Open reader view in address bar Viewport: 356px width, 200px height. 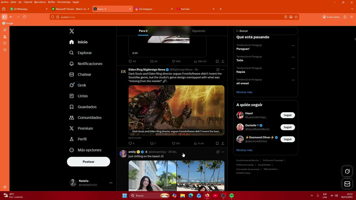coord(286,17)
